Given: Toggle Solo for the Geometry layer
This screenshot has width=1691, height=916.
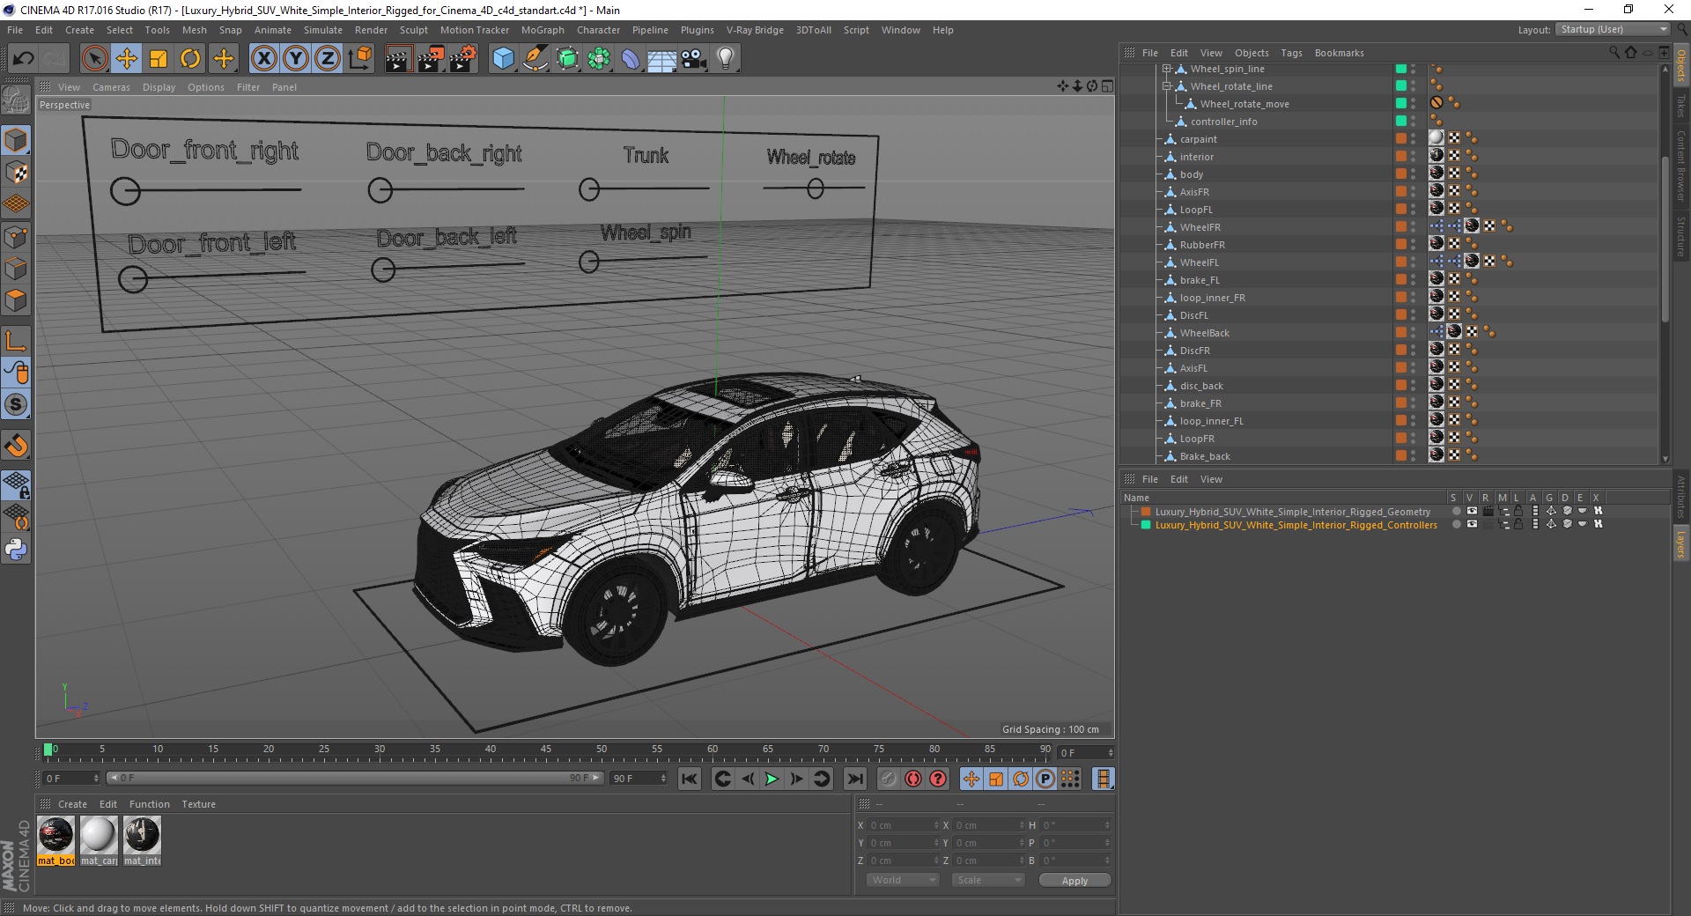Looking at the screenshot, I should (x=1456, y=511).
